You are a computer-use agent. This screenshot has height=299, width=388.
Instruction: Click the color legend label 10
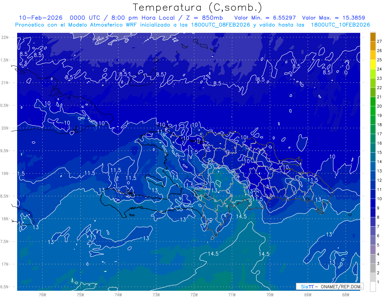379,199
